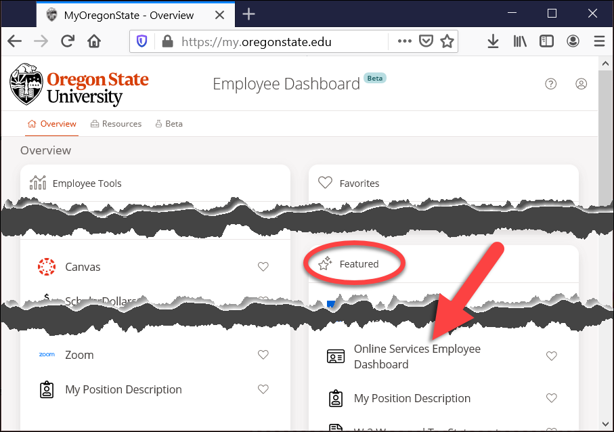614x432 pixels.
Task: Click the Beta badge beside Employee Dashboard
Action: (375, 79)
